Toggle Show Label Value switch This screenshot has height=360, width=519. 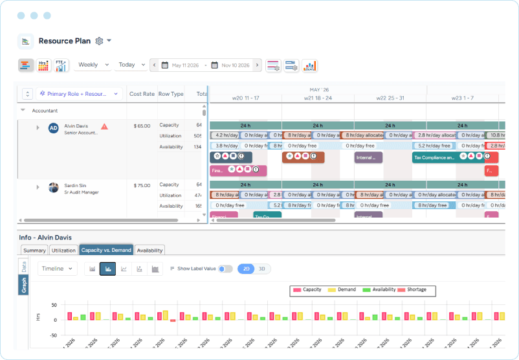225,269
